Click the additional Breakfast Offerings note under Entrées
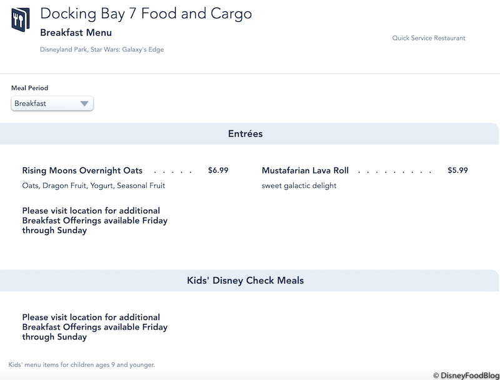Screen dimensions: 500x380 94,220
